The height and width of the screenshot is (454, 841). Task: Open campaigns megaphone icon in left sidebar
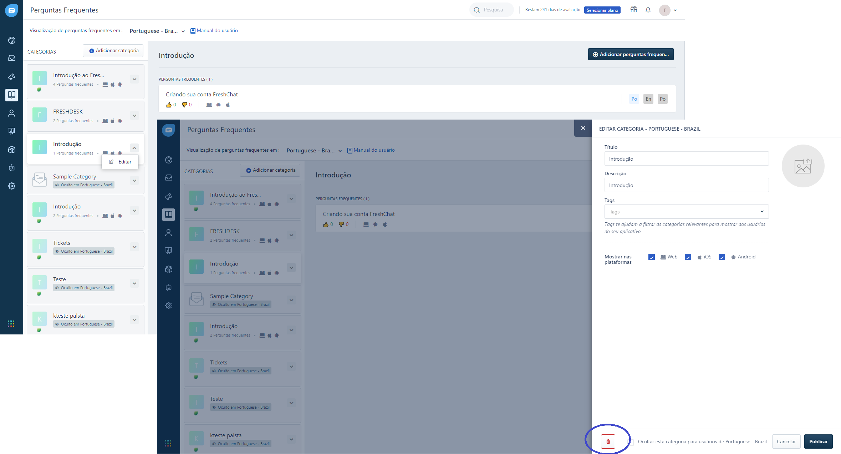pos(12,76)
